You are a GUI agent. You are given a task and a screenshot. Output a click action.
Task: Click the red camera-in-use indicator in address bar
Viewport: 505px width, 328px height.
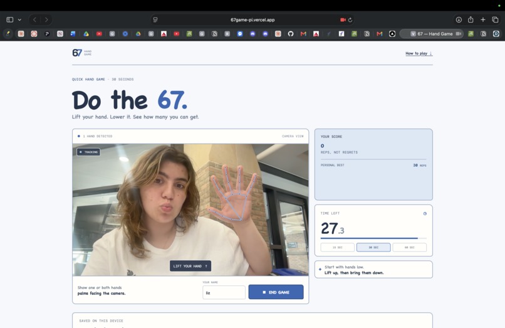coord(343,19)
